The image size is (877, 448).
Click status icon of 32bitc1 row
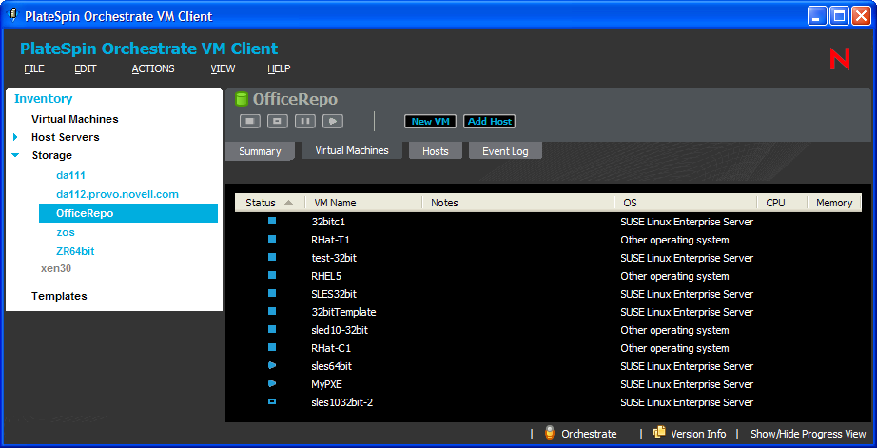(x=272, y=221)
